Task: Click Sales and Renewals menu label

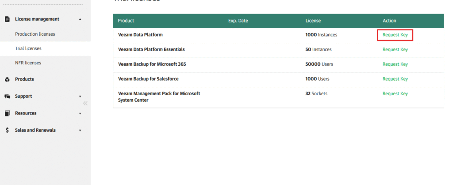Action: 35,130
